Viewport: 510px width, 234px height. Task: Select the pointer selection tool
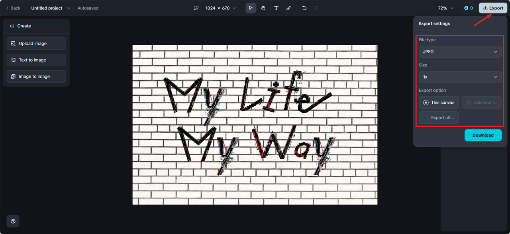tap(251, 8)
